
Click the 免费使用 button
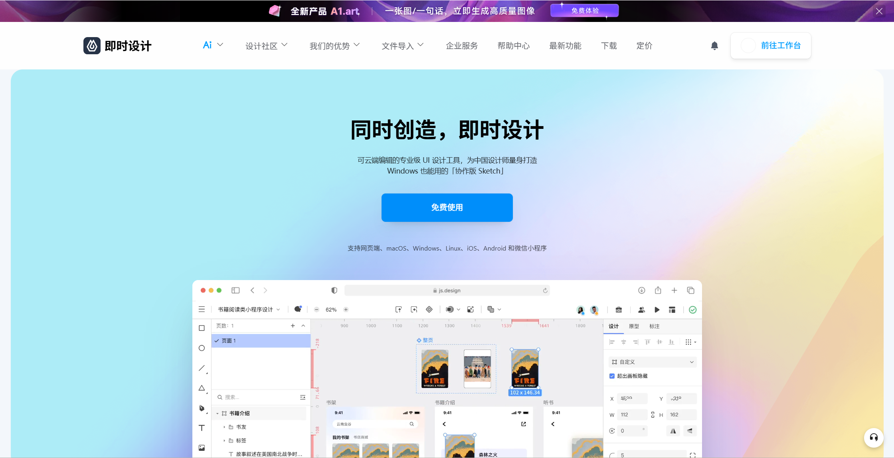[447, 207]
